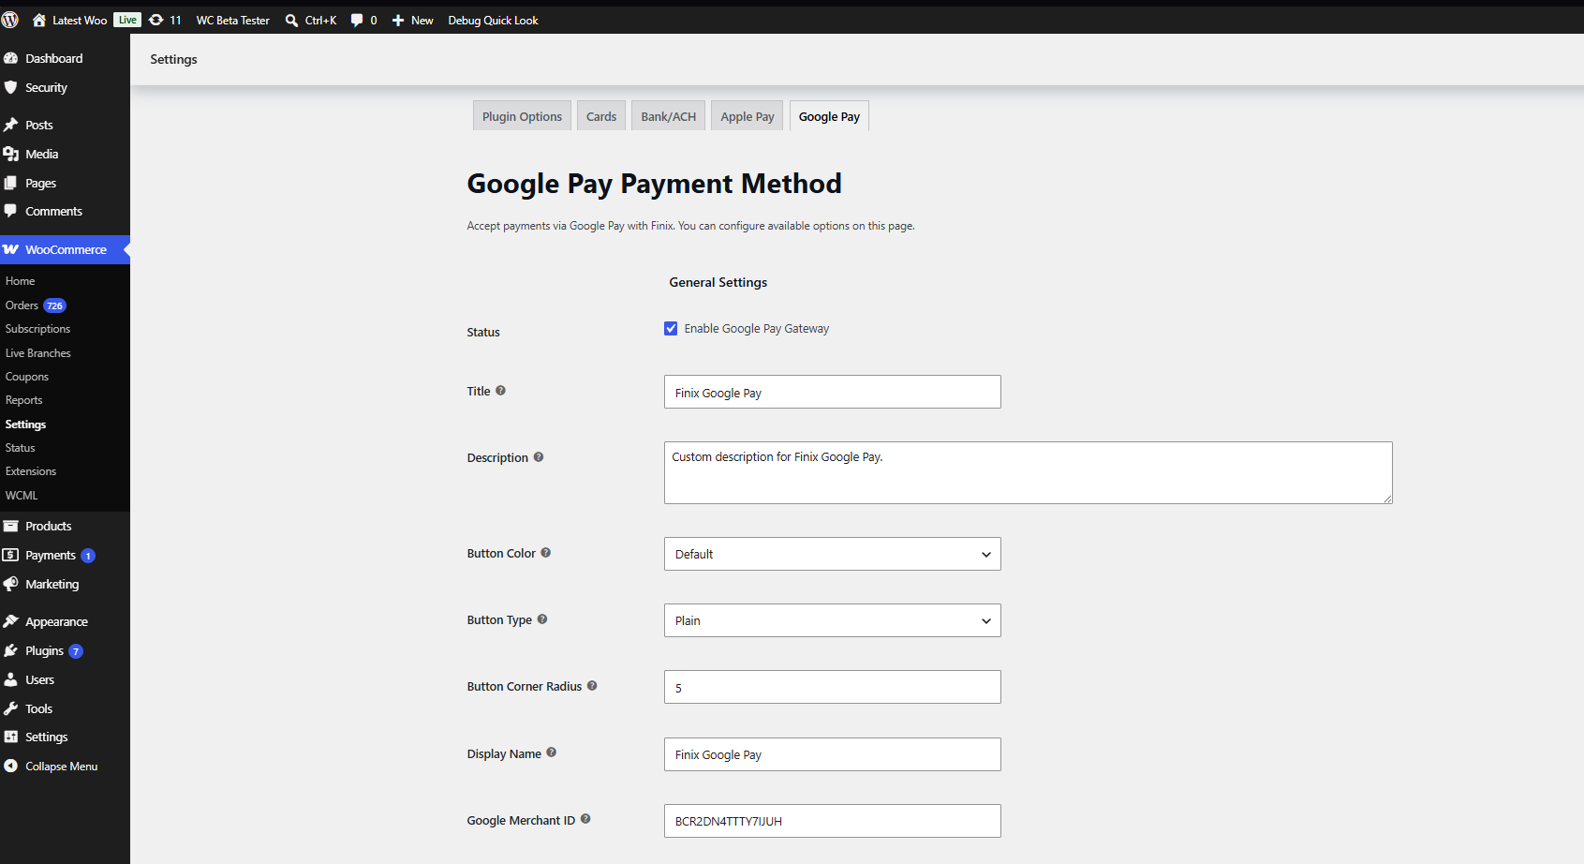Click the Title input field
The image size is (1584, 864).
click(x=832, y=392)
